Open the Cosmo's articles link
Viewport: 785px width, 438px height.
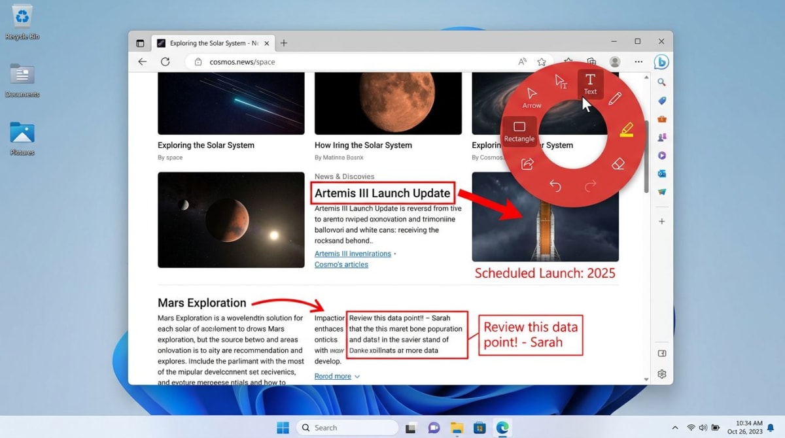341,265
